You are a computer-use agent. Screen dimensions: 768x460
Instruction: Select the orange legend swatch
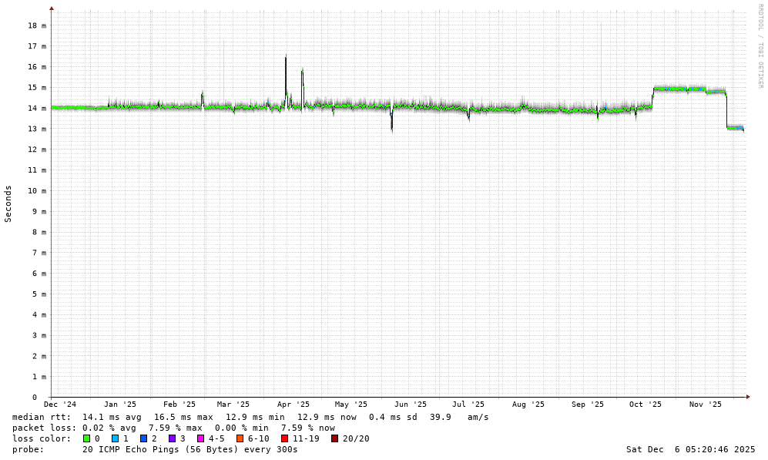240,438
